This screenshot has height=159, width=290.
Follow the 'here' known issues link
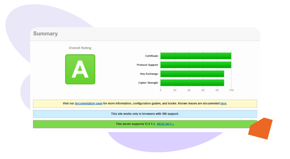pos(223,103)
